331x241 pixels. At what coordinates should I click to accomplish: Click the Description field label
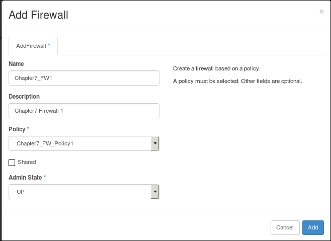tap(24, 97)
